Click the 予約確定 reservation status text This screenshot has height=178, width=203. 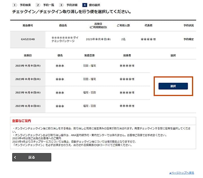[189, 39]
